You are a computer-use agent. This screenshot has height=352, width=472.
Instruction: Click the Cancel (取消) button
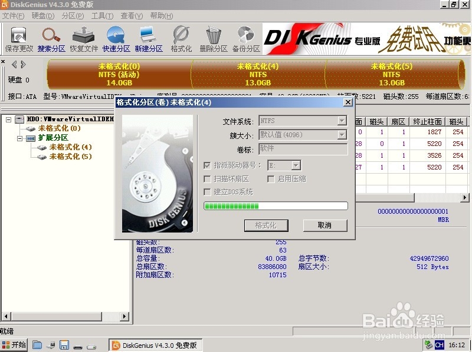(325, 225)
